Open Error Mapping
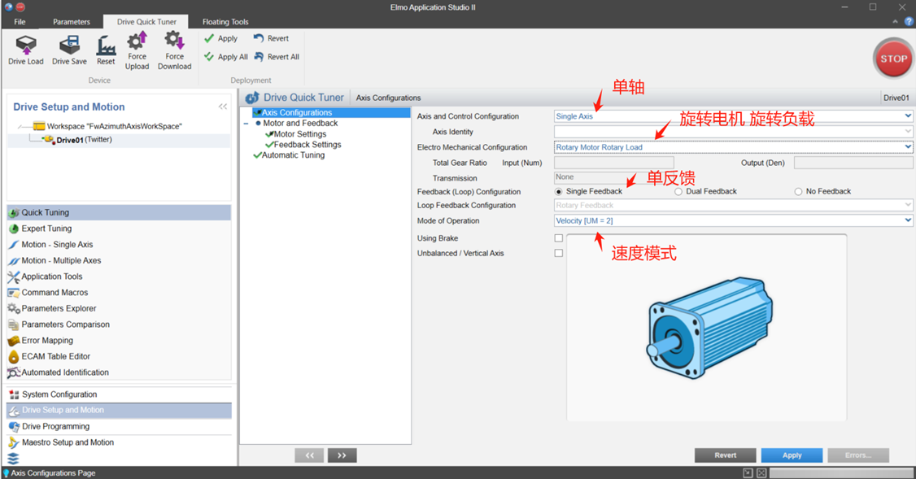 tap(119, 340)
